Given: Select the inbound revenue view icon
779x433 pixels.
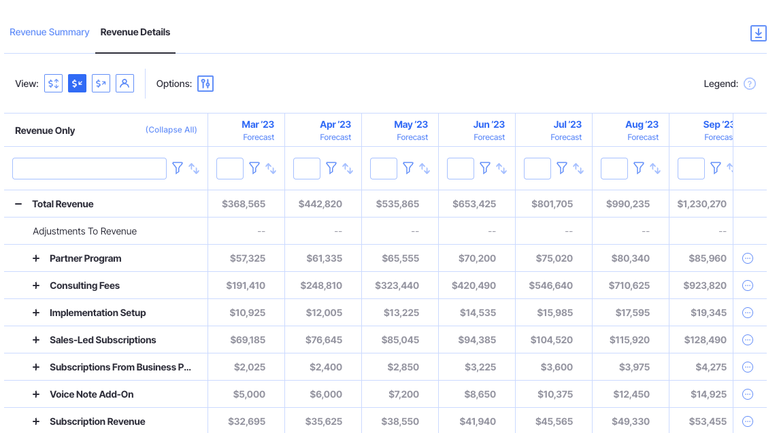Looking at the screenshot, I should [77, 83].
